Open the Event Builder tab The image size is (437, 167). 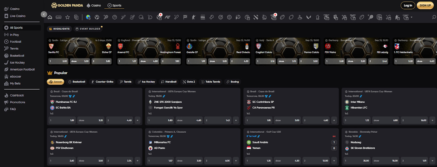point(88,29)
